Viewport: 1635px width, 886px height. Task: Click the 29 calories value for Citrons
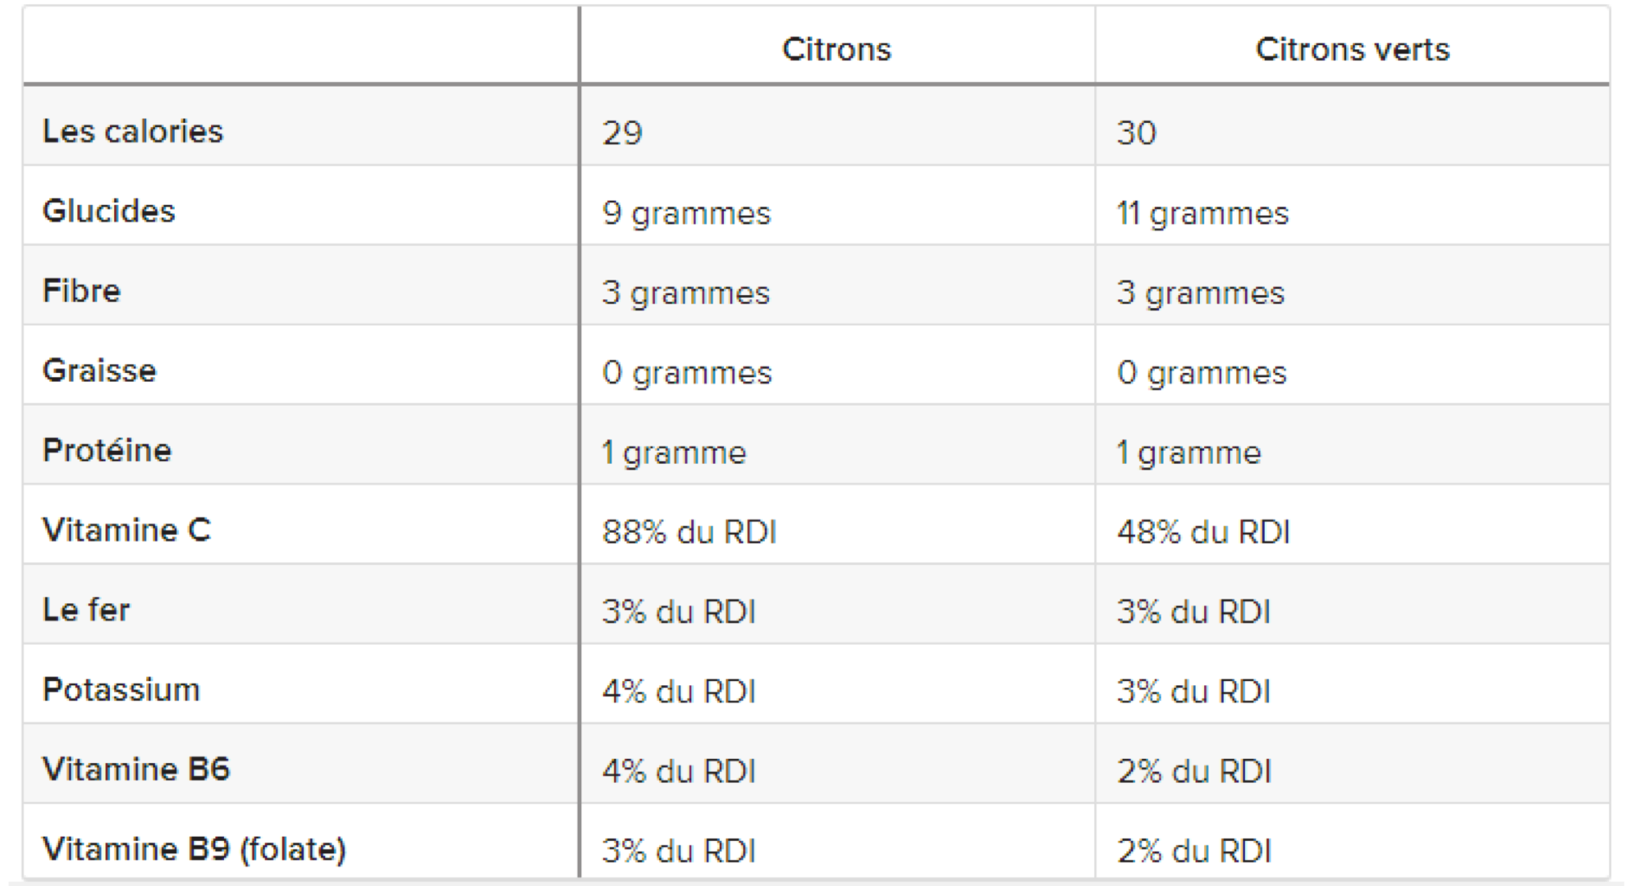pyautogui.click(x=623, y=132)
